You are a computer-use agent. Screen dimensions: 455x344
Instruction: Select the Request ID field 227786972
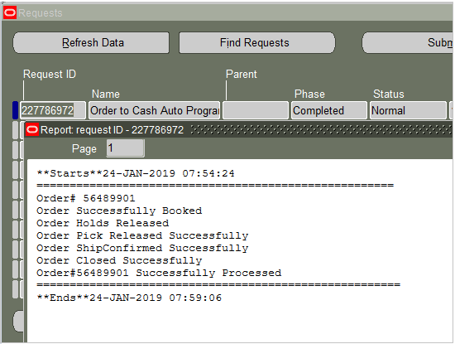[53, 110]
